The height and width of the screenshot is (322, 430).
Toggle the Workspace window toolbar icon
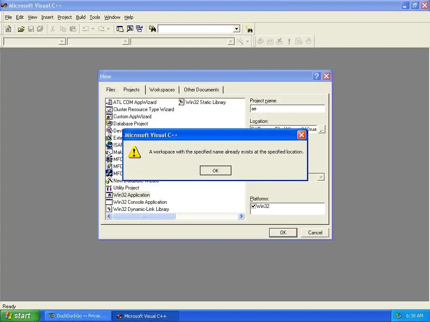click(x=120, y=29)
